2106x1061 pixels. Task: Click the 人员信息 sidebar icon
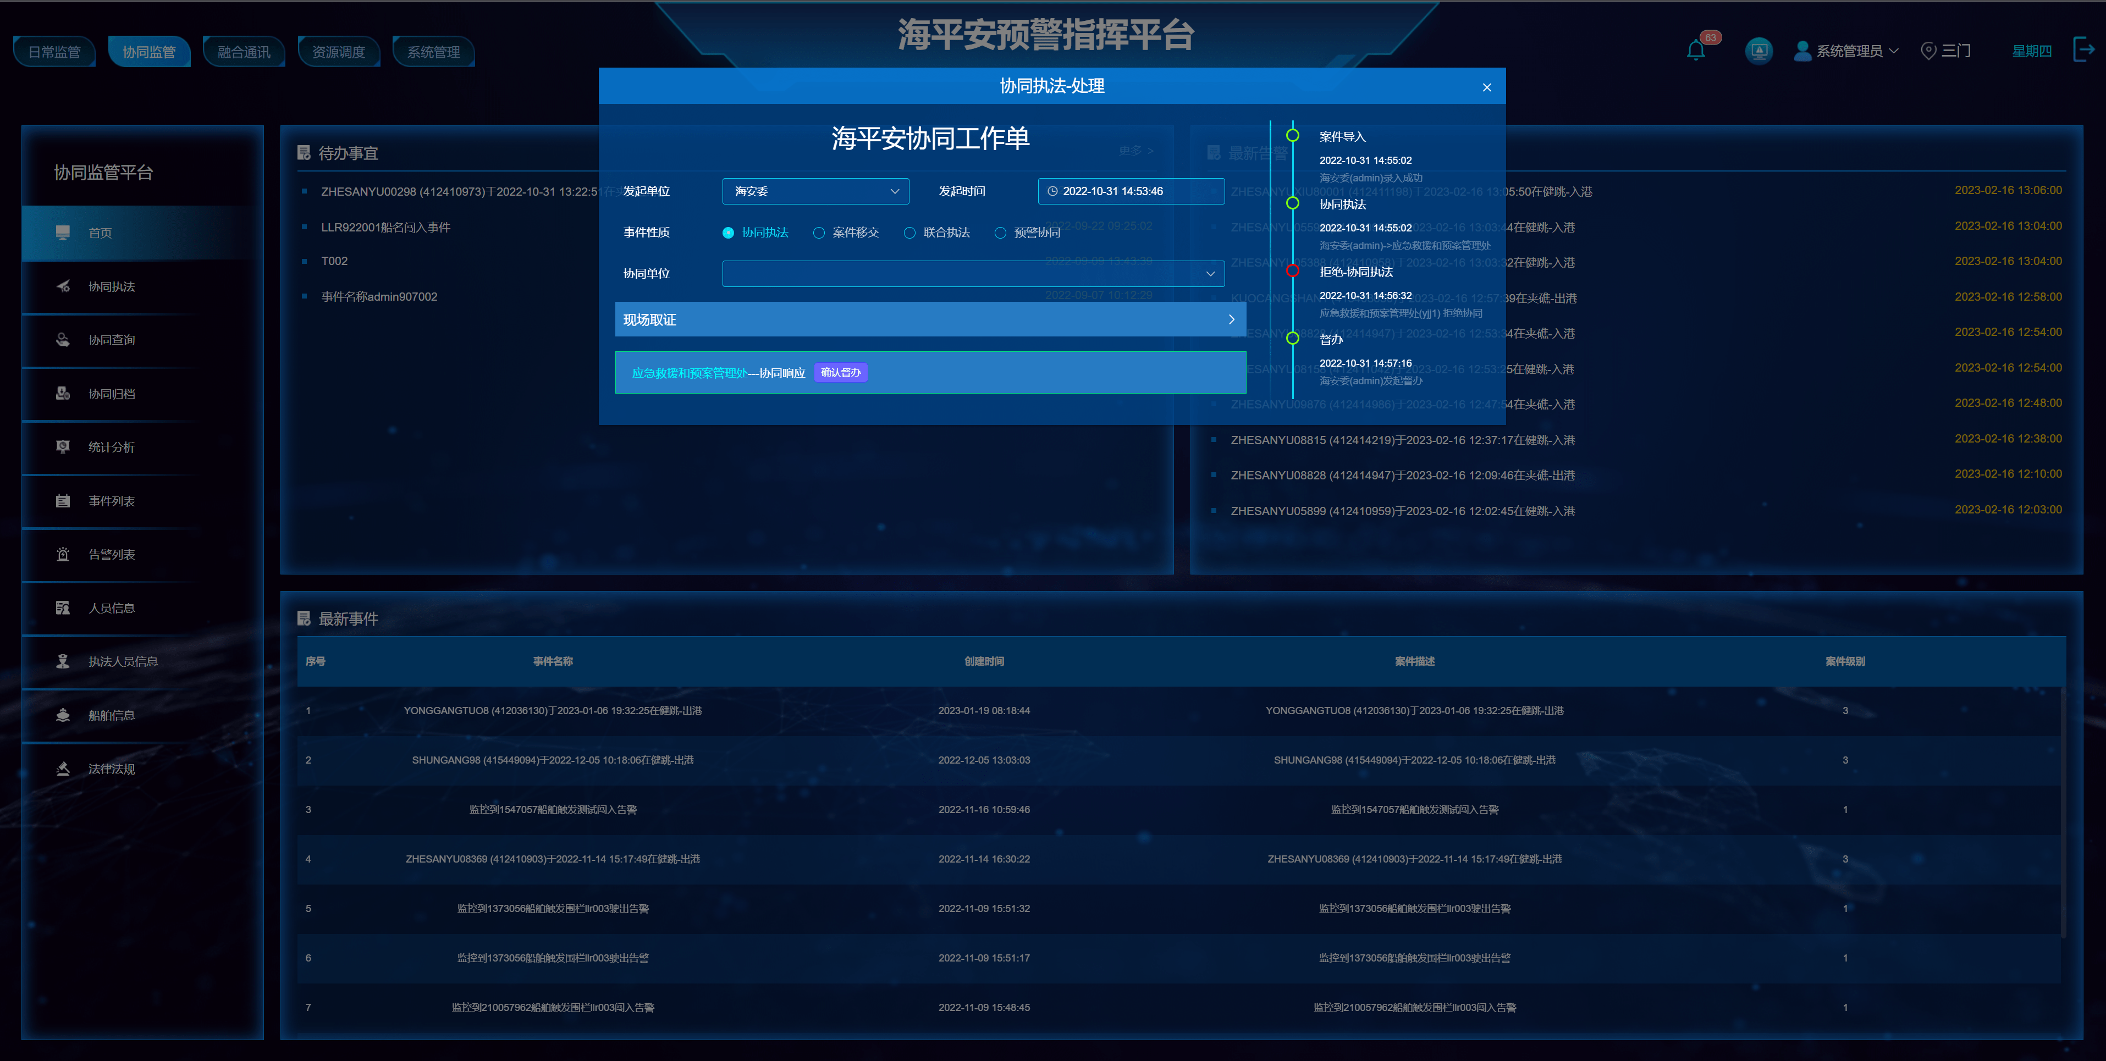(63, 607)
